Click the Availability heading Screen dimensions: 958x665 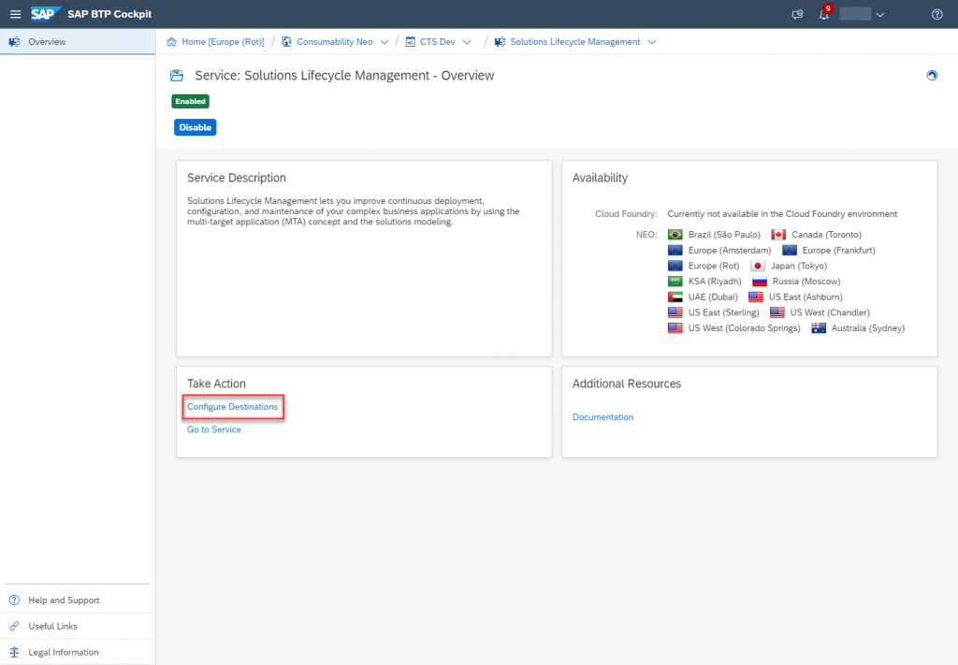[x=600, y=178]
